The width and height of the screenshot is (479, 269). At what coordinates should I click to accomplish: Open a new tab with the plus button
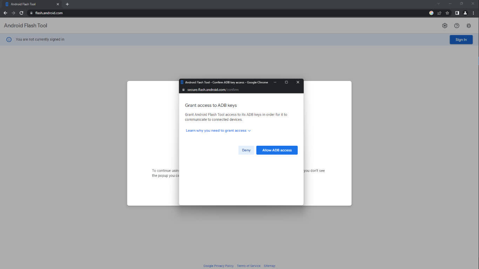click(x=67, y=4)
